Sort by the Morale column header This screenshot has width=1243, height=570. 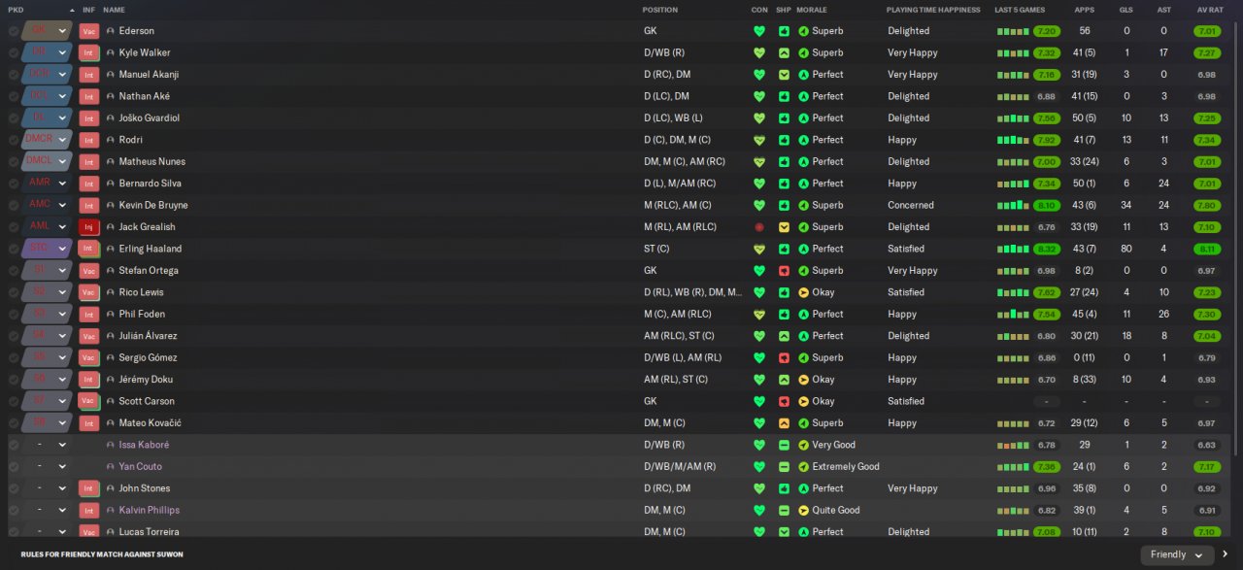(812, 10)
